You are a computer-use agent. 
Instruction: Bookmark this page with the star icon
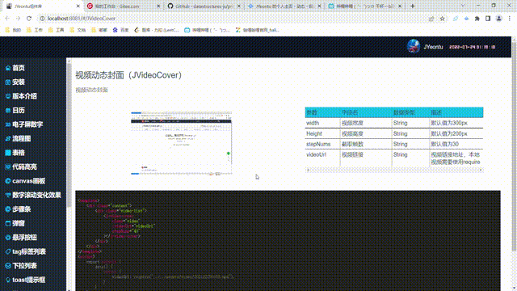pos(443,19)
